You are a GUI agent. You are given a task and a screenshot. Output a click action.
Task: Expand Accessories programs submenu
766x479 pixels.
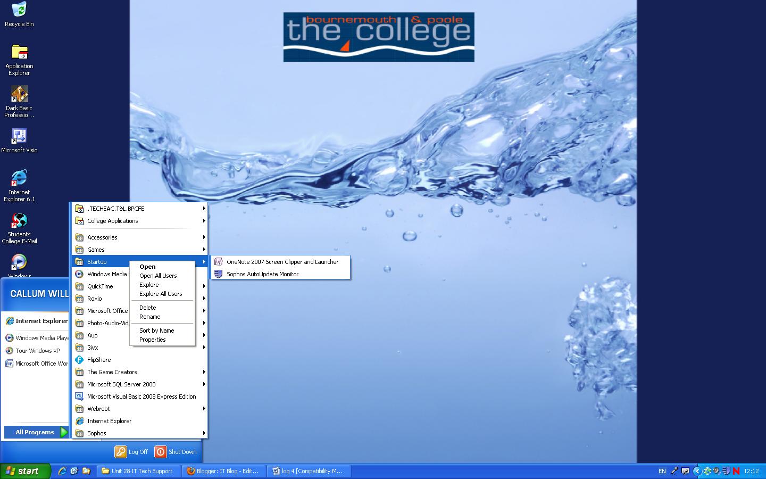(139, 237)
